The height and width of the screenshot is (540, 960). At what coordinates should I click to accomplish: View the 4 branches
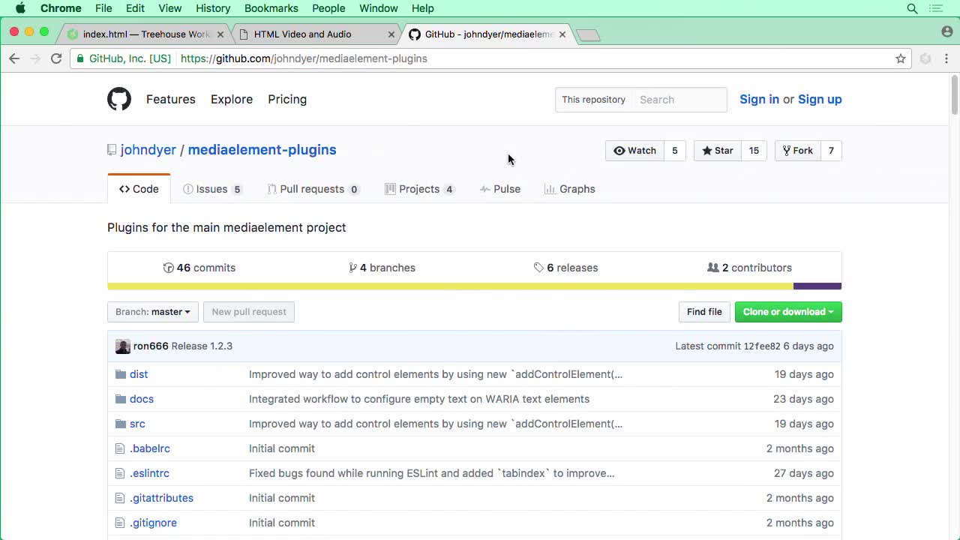[x=382, y=268]
